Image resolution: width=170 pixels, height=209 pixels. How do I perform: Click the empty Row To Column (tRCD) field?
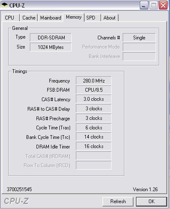click(94, 165)
